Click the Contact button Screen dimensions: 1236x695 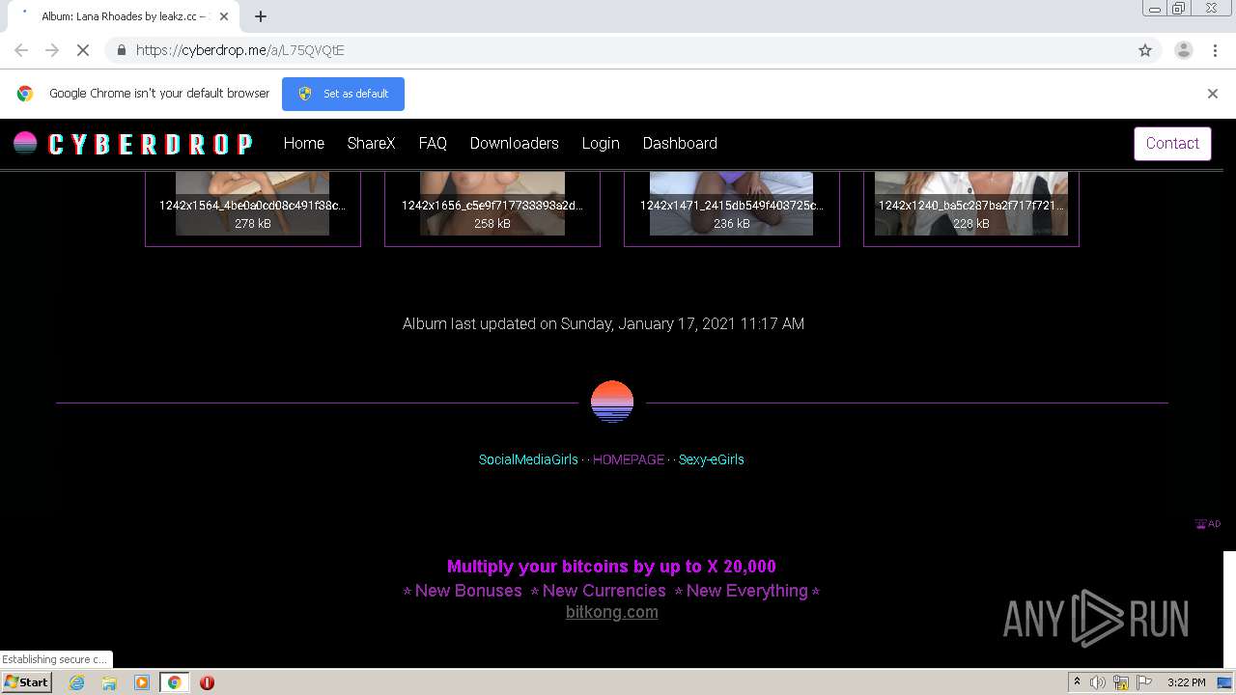tap(1172, 143)
